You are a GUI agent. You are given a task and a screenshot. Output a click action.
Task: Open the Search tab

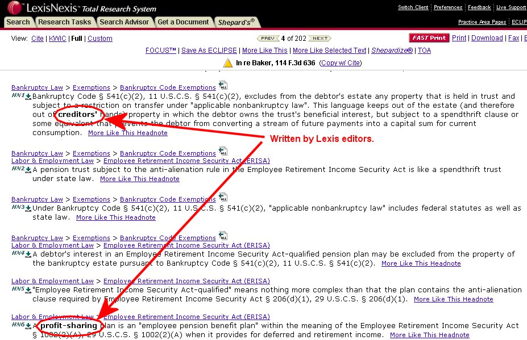tap(18, 22)
